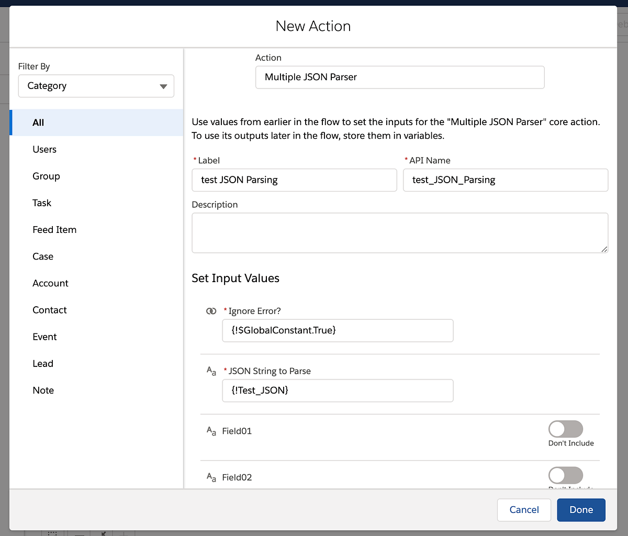Choose Case from the filter list
Screen dimensions: 628x536
pos(42,256)
